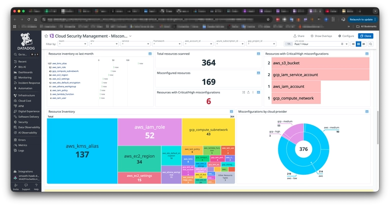The width and height of the screenshot is (390, 206).
Task: Click the aws_iam_role 52 treemap tile
Action: [150, 132]
